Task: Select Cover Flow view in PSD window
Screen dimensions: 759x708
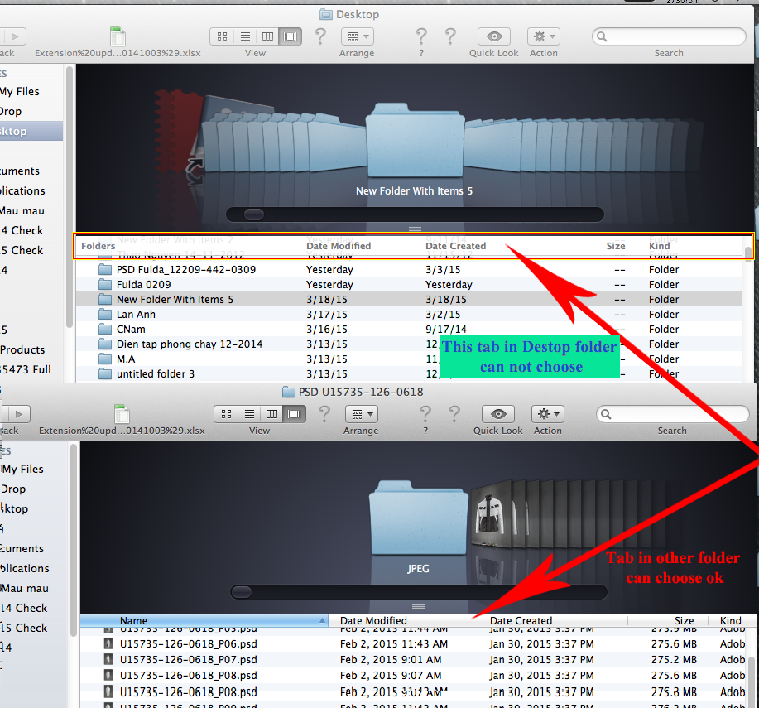Action: click(x=295, y=414)
